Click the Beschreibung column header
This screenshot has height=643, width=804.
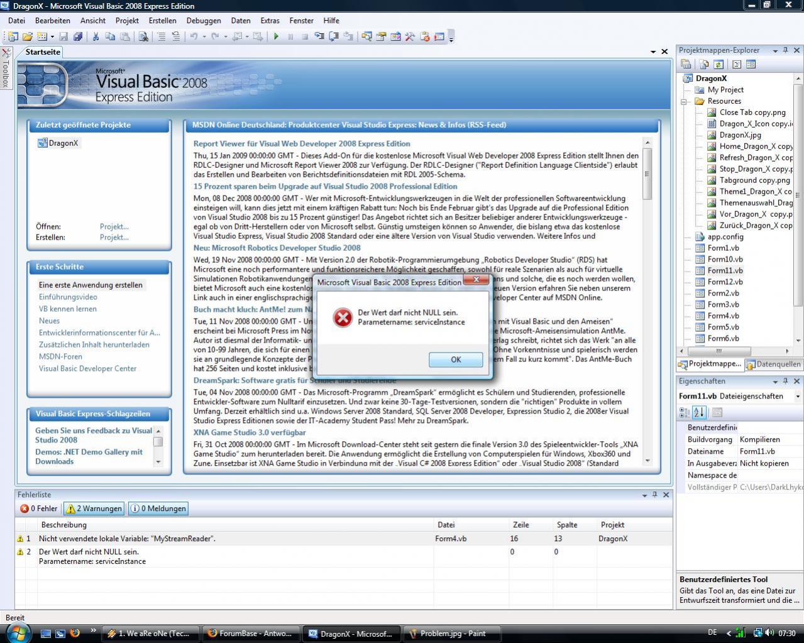(236, 524)
